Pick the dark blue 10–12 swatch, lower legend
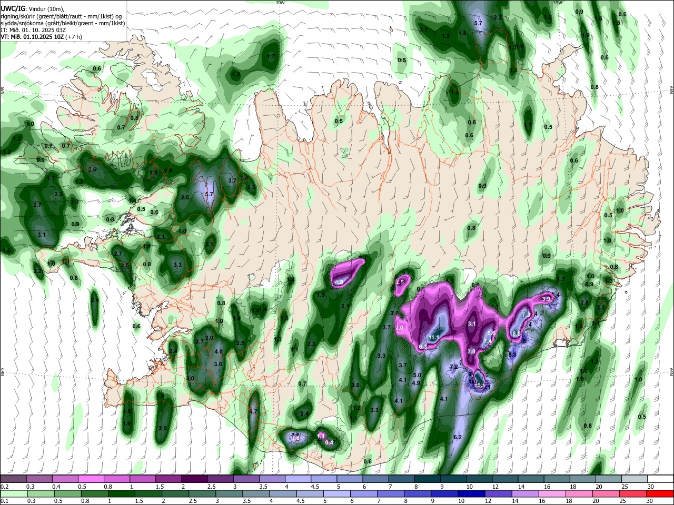This screenshot has width=674, height=505. [x=472, y=493]
